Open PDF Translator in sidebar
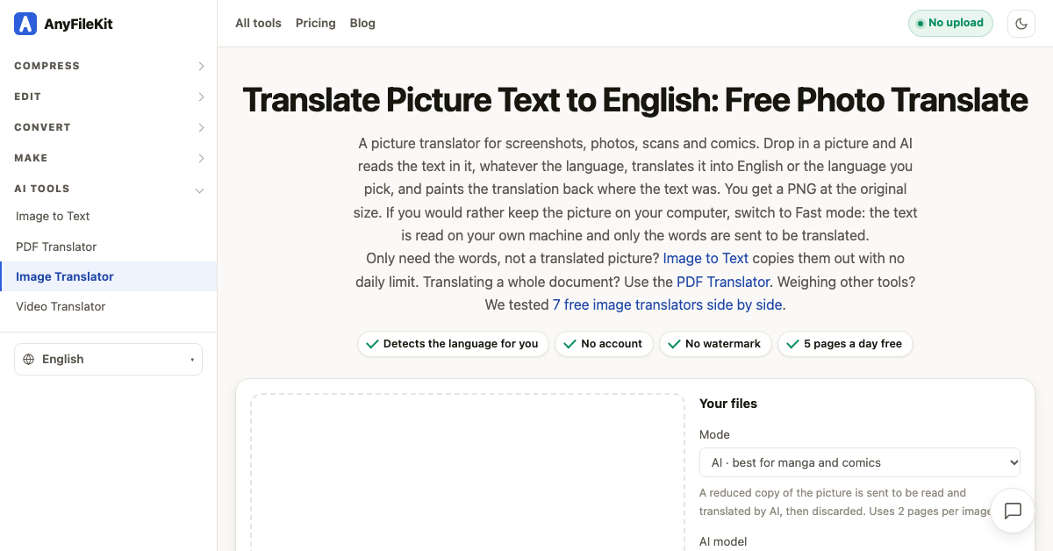Image resolution: width=1053 pixels, height=551 pixels. pos(109,247)
